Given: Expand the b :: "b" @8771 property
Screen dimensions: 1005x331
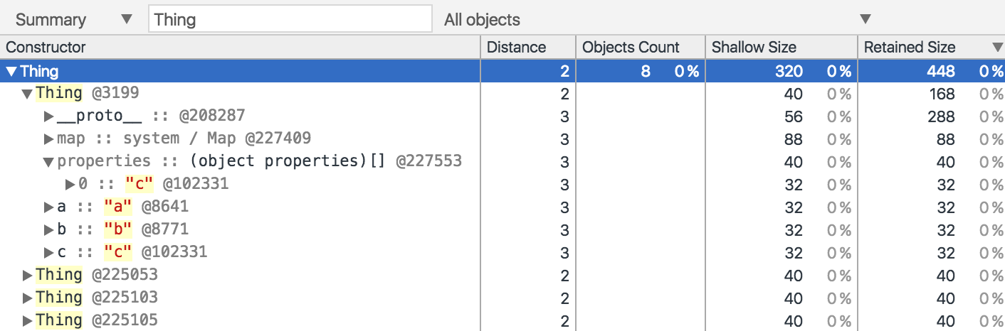Looking at the screenshot, I should (x=49, y=230).
